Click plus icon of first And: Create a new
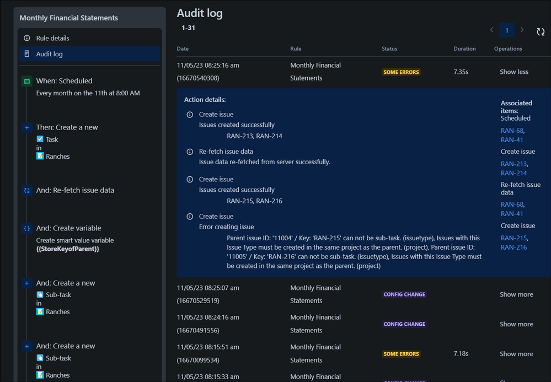This screenshot has width=551, height=382. point(26,283)
